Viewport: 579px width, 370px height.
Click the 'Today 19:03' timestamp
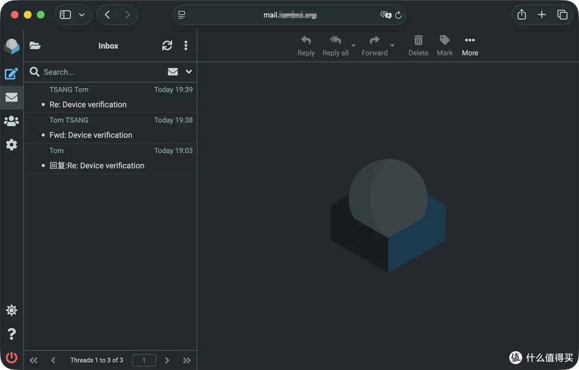pos(173,151)
